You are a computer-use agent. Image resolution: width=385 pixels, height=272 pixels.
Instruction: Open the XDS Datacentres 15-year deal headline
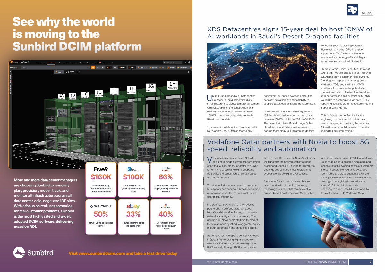coord(290,33)
